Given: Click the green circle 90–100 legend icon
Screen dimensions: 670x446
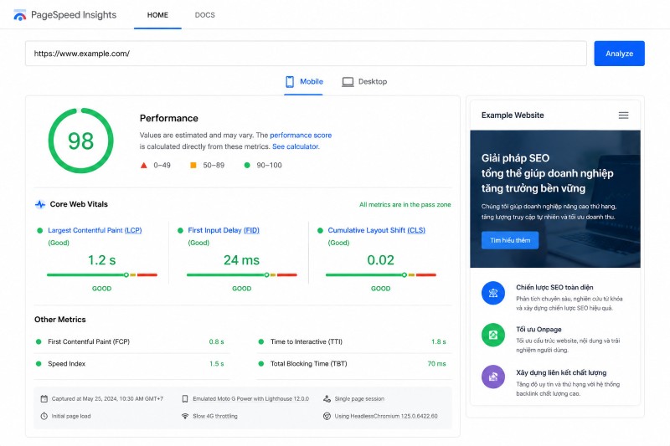Looking at the screenshot, I should click(x=247, y=165).
